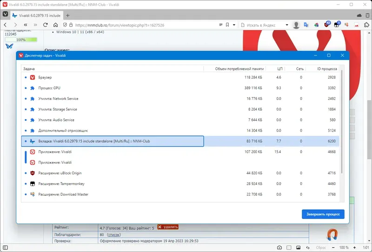Bookmark this page
372x252 pixels.
(x=227, y=25)
